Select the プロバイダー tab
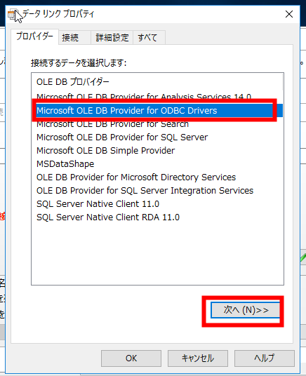 tap(34, 36)
